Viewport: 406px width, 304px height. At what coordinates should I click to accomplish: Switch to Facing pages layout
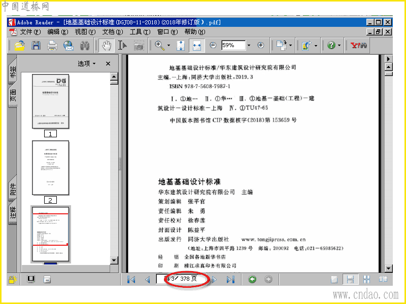coord(383,280)
